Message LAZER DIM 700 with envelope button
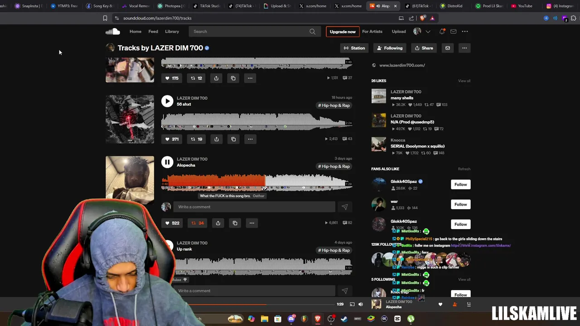This screenshot has height=326, width=580. pyautogui.click(x=448, y=48)
